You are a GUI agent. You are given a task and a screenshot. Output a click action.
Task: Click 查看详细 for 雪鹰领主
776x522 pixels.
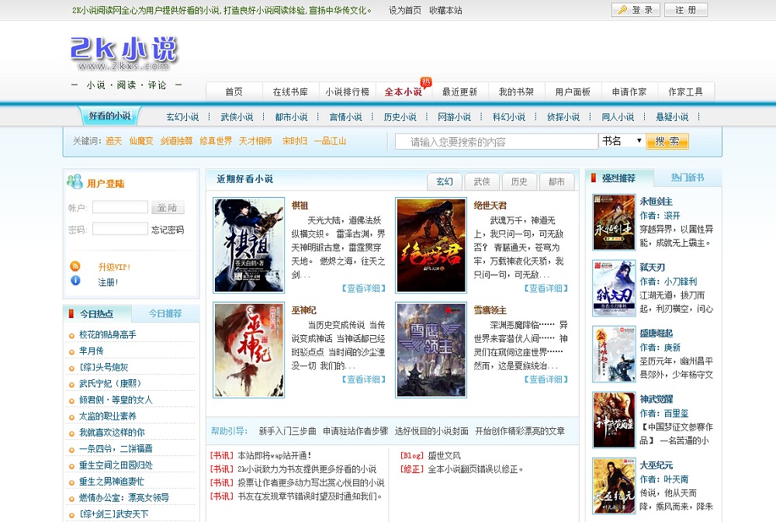[x=546, y=379]
